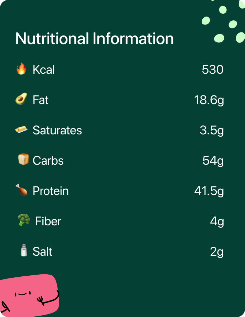Viewport: 245px width, 317px height.
Task: Click the butter icon beside Saturates
Action: (21, 130)
